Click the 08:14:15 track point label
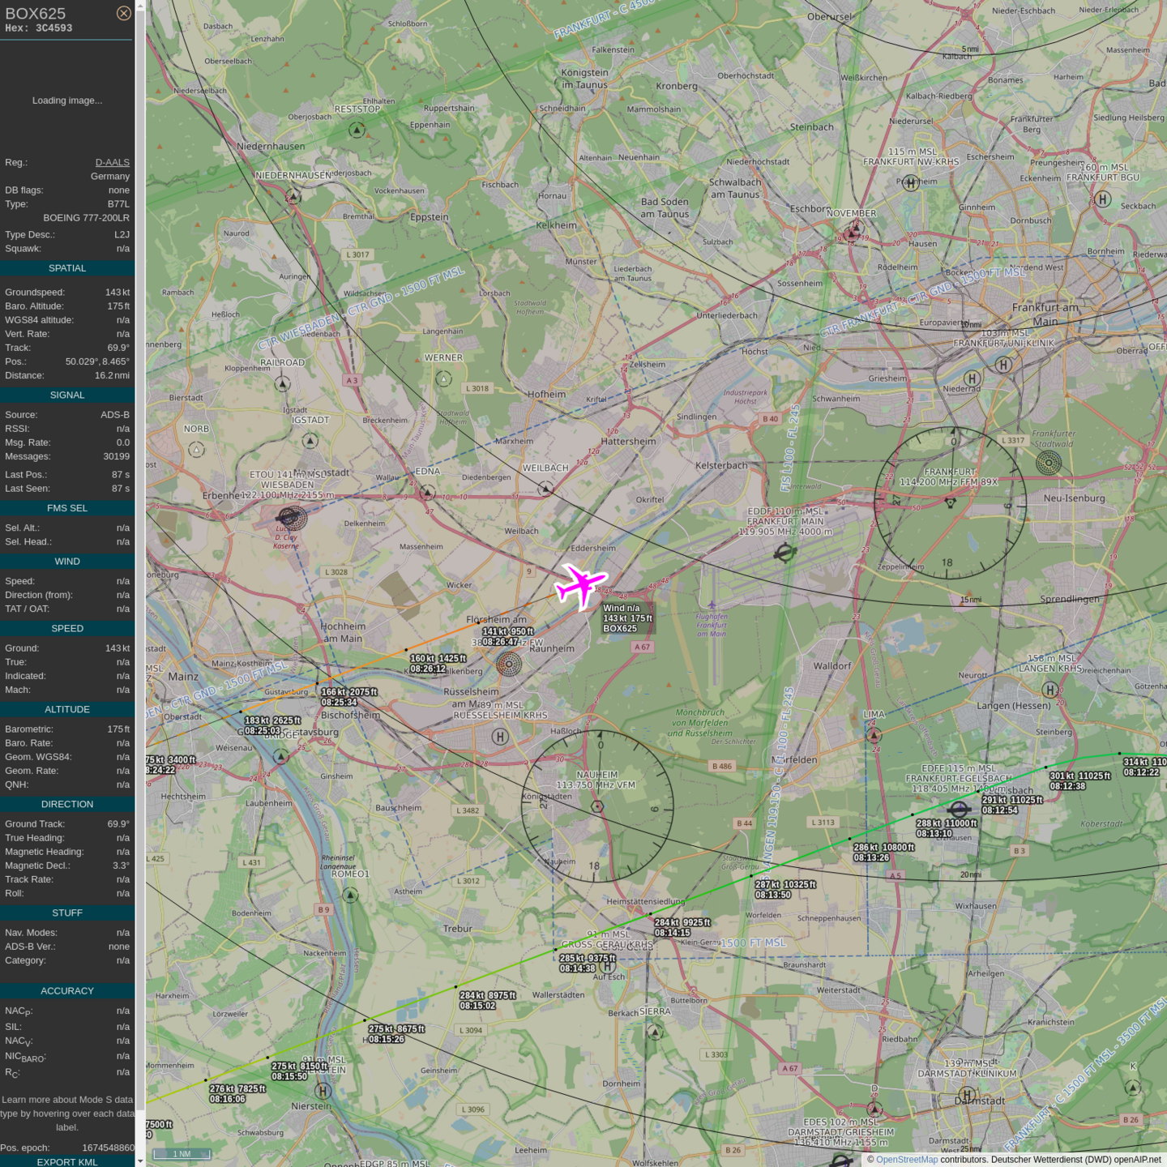1167x1167 pixels. tap(672, 933)
